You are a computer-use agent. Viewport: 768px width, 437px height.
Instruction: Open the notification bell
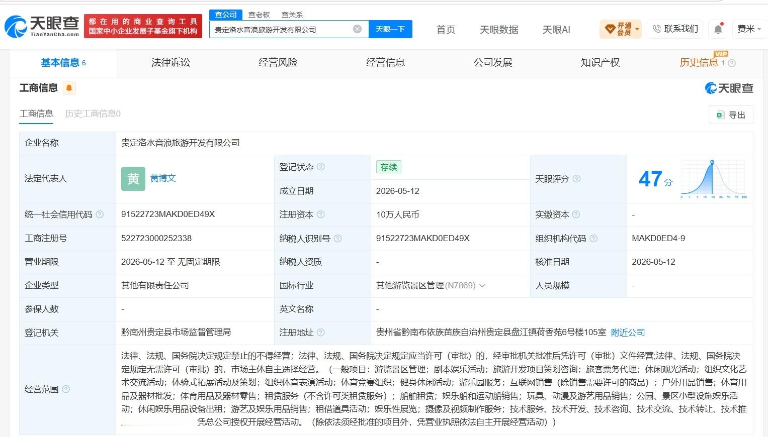pyautogui.click(x=718, y=29)
